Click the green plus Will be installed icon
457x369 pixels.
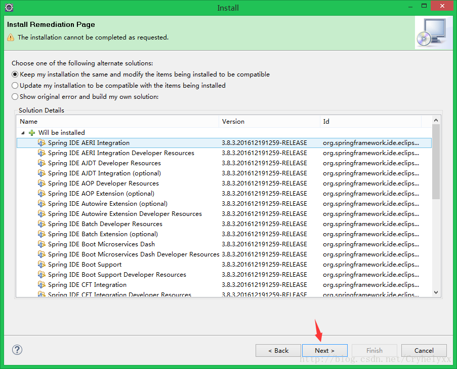[x=32, y=133]
